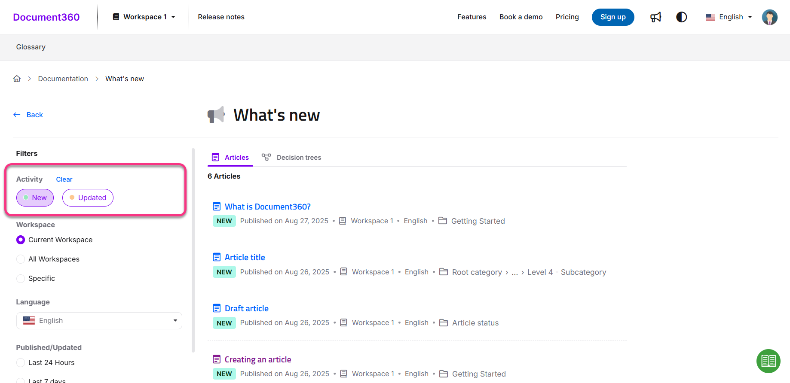Toggle the New activity filter chip

coord(35,198)
